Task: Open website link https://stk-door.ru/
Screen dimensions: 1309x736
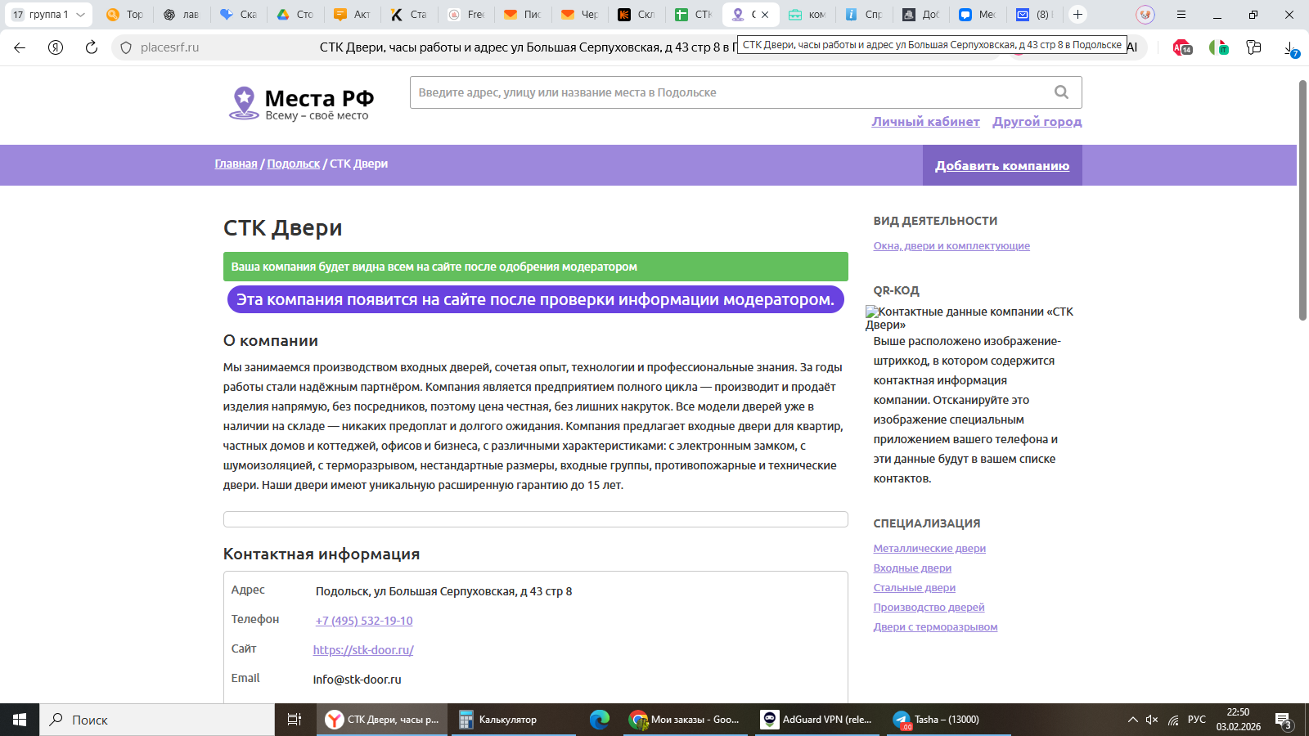Action: (x=363, y=650)
